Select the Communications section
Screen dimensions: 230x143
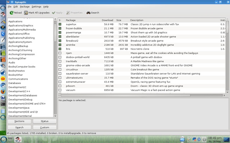tap(18, 79)
